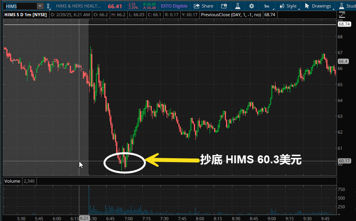Click the bid price B: 66.40
The width and height of the screenshot is (356, 221).
coord(149,4)
